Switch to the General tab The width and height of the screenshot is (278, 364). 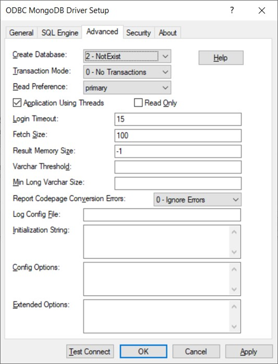21,33
